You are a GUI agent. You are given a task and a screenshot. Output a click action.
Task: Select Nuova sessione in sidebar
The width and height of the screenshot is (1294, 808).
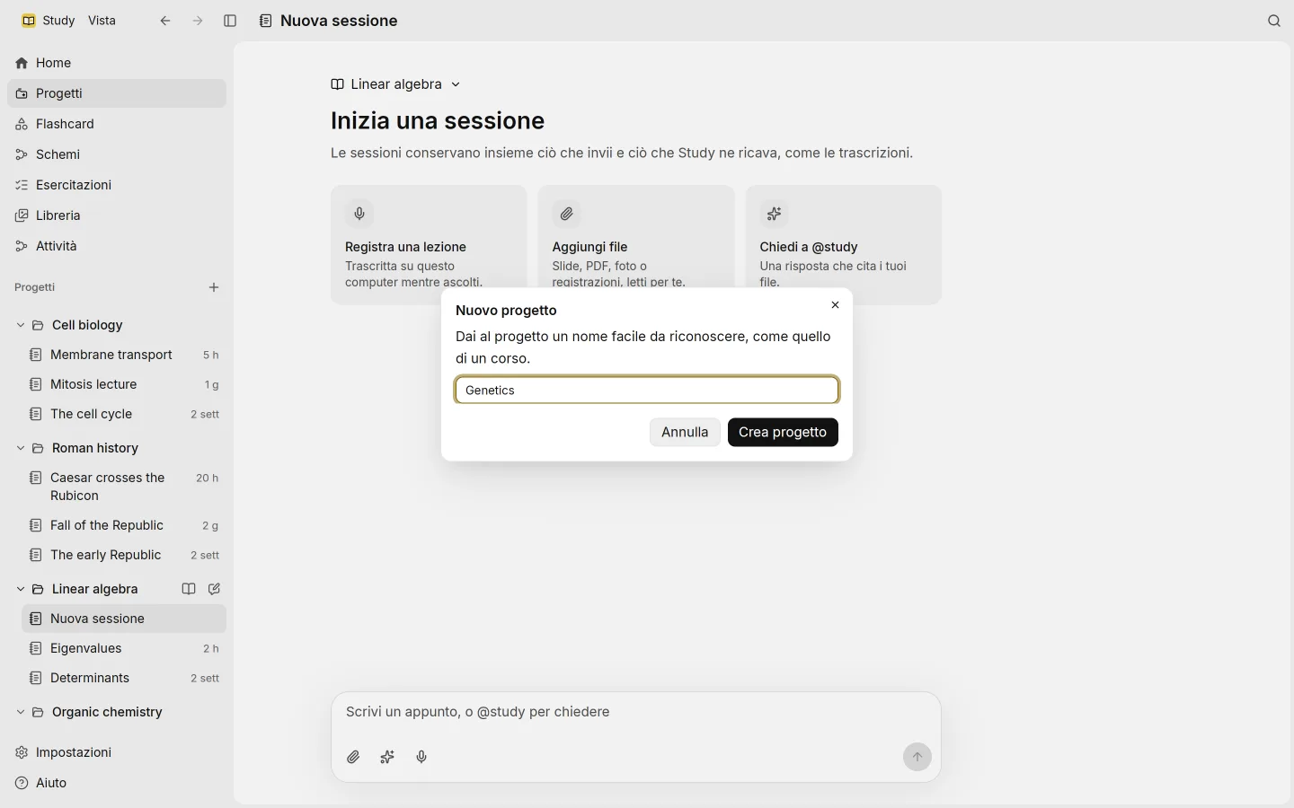click(124, 619)
